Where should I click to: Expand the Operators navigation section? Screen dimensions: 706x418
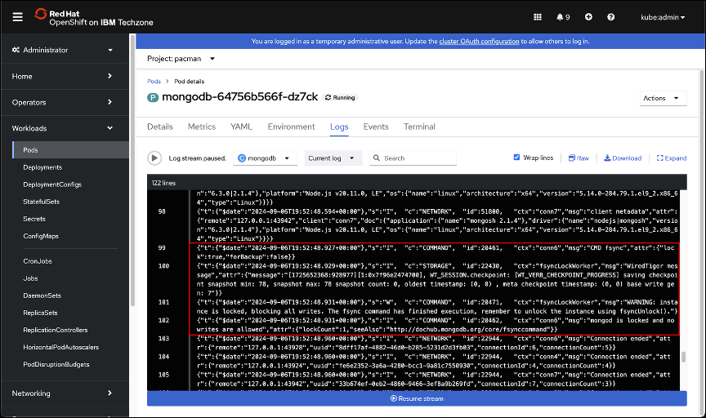pos(63,102)
